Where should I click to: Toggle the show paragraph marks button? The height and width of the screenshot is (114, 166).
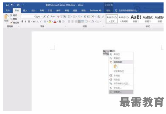[103, 16]
